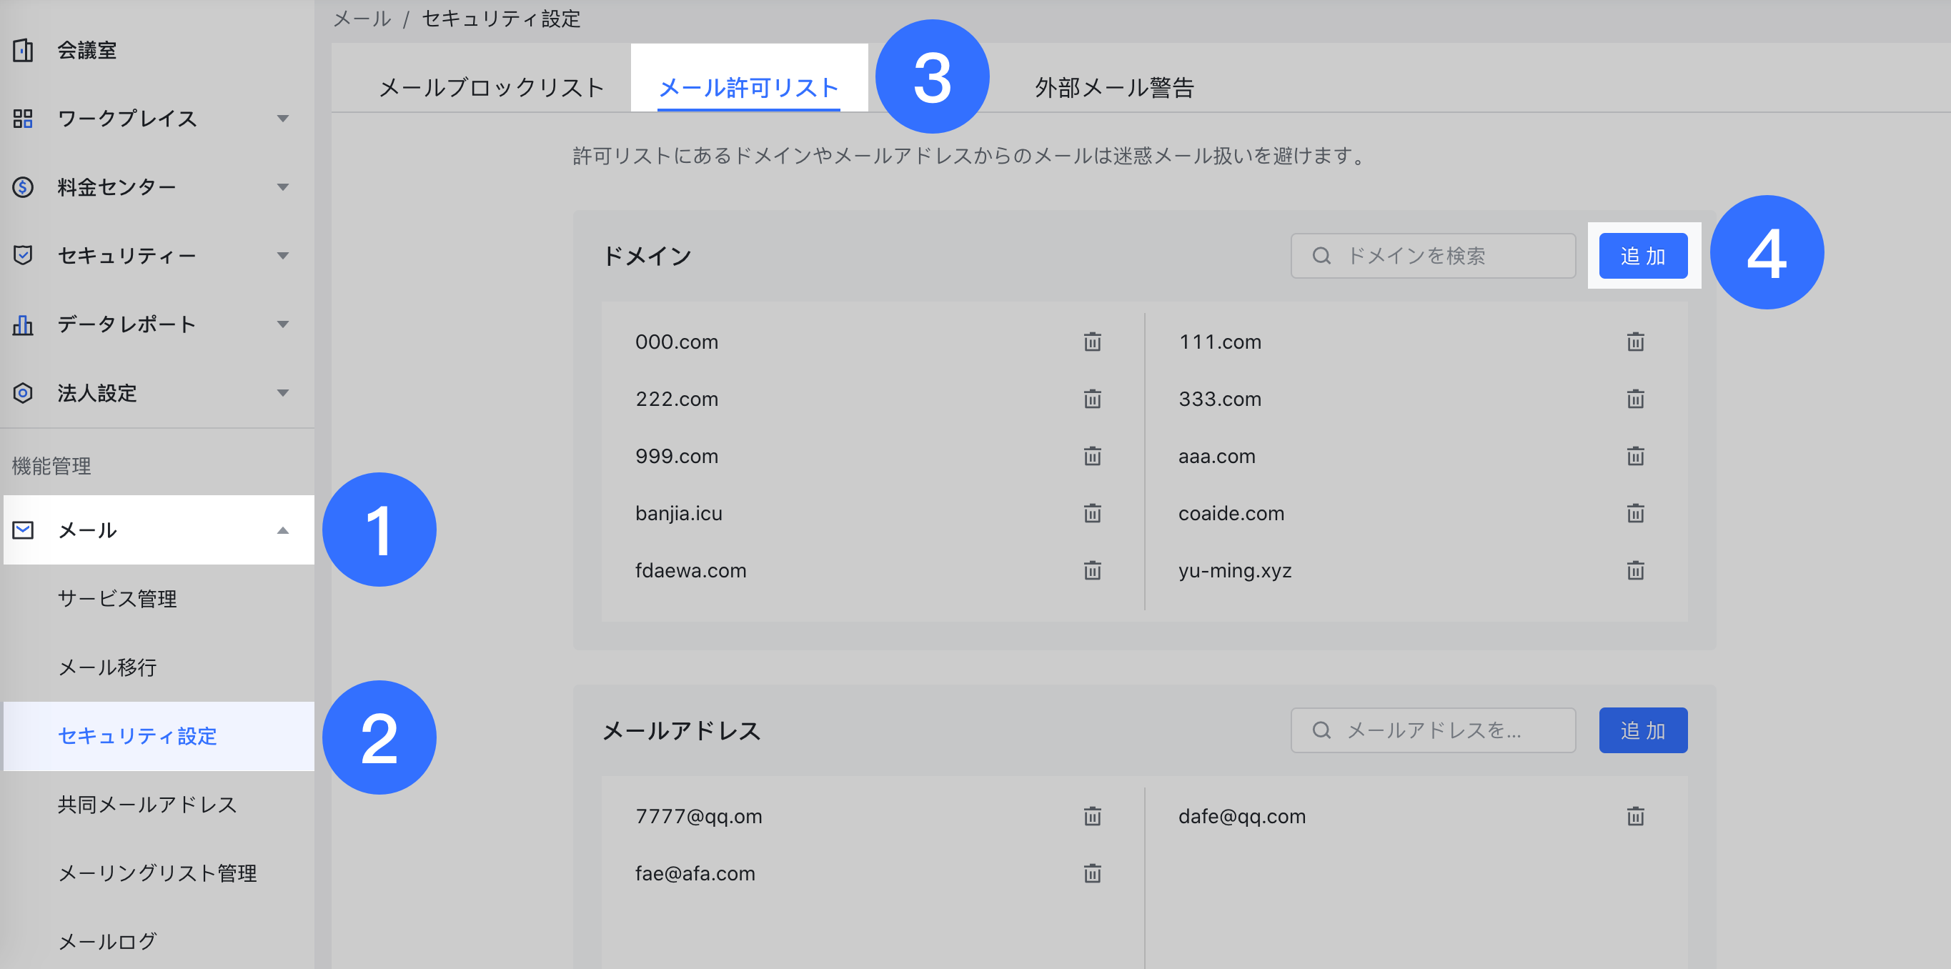Screen dimensions: 1951x969
Task: Expand the データレポート menu arrow
Action: click(282, 324)
